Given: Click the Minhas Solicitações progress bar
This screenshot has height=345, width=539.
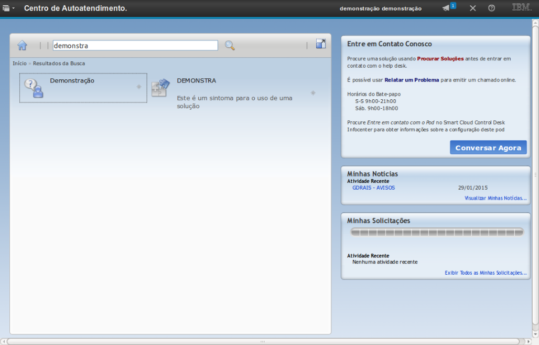Looking at the screenshot, I should (436, 232).
